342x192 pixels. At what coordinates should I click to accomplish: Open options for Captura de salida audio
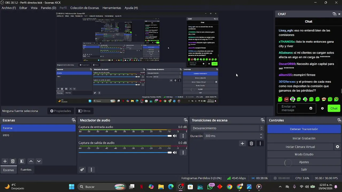pyautogui.click(x=183, y=153)
